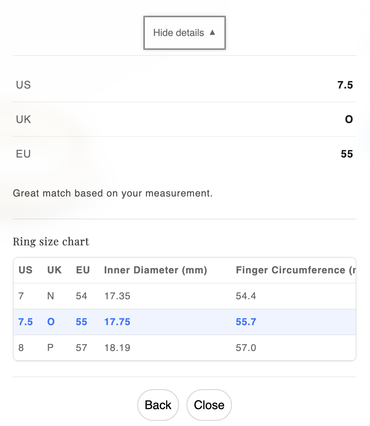Image resolution: width=370 pixels, height=426 pixels.
Task: Click UK size O in the chart
Action: tap(51, 322)
